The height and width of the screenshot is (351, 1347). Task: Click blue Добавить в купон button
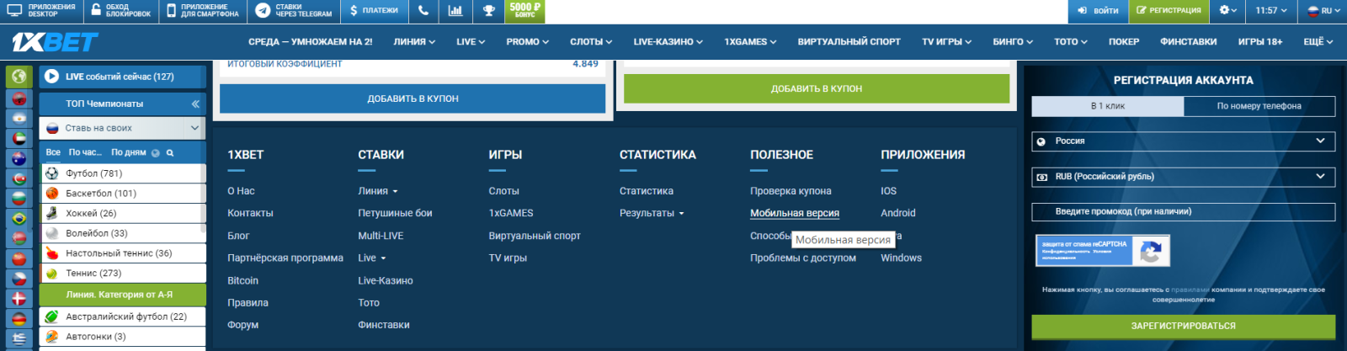pos(413,98)
